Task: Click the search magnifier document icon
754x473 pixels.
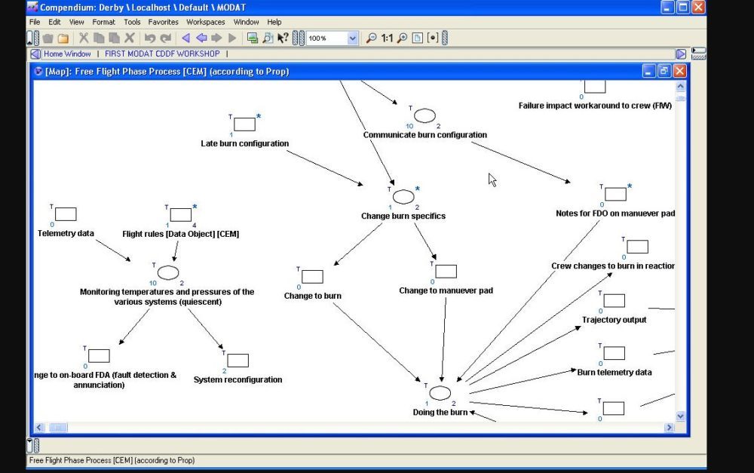Action: [268, 38]
